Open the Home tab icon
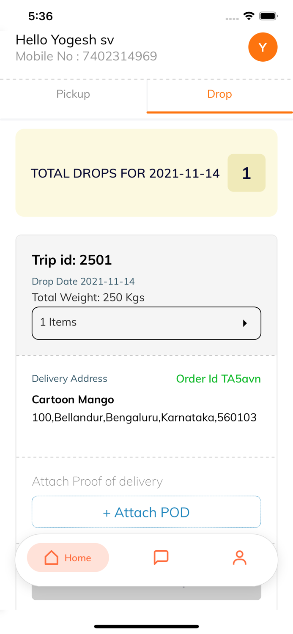This screenshot has height=634, width=293. (68, 557)
